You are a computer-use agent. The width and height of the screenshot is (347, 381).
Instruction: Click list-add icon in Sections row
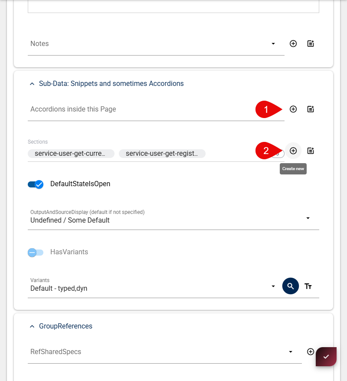tap(311, 151)
